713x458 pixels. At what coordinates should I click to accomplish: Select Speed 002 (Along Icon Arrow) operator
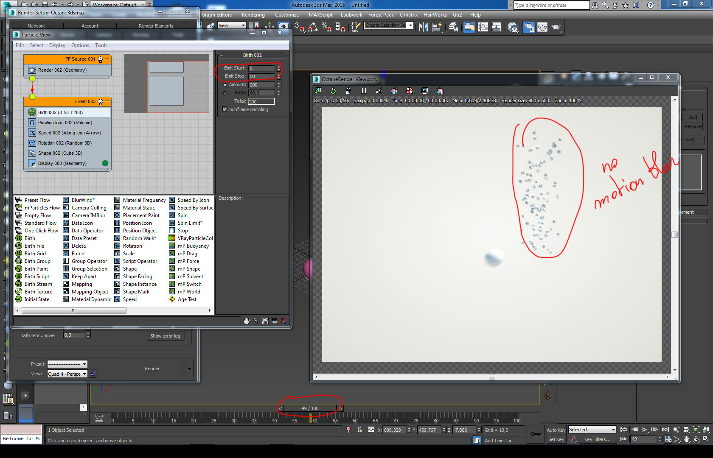tap(68, 133)
